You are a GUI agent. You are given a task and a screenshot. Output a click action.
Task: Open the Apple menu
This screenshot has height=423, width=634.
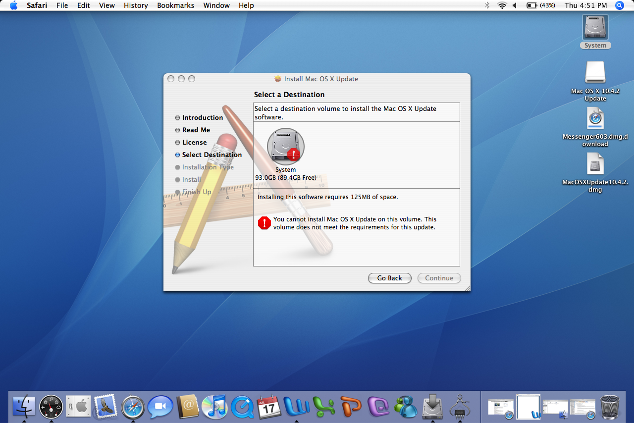pyautogui.click(x=13, y=5)
